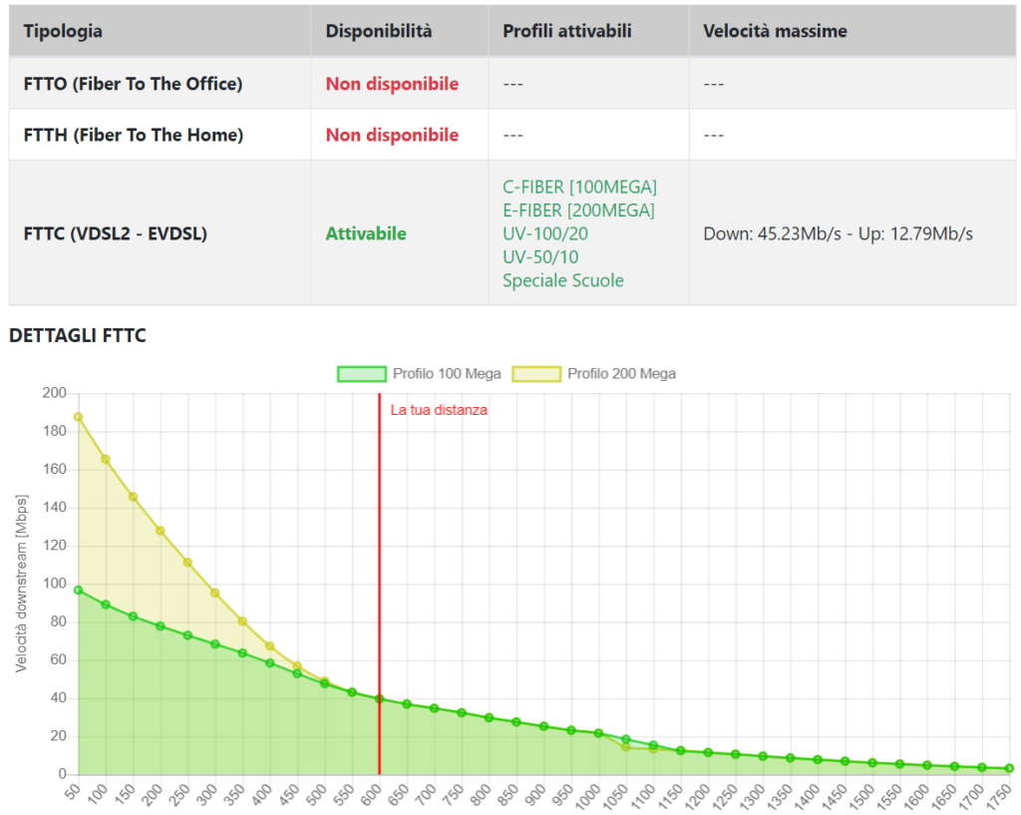This screenshot has width=1021, height=815.
Task: Click the La tua distanza marker label
Action: point(439,410)
